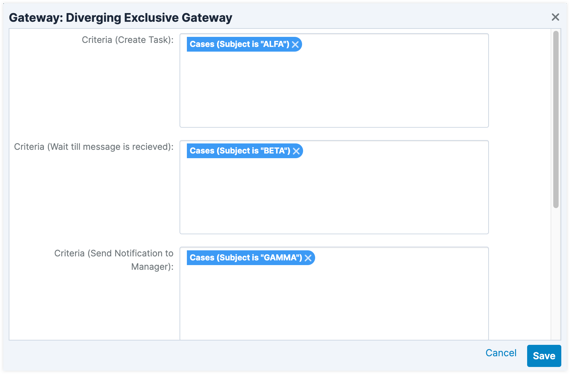Remove the ALFA subject criteria tag
570x374 pixels.
pos(295,45)
